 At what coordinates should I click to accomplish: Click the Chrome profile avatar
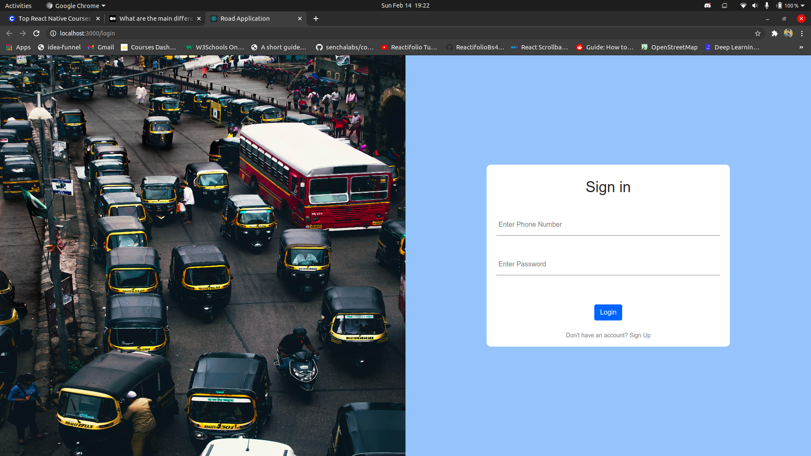(788, 33)
